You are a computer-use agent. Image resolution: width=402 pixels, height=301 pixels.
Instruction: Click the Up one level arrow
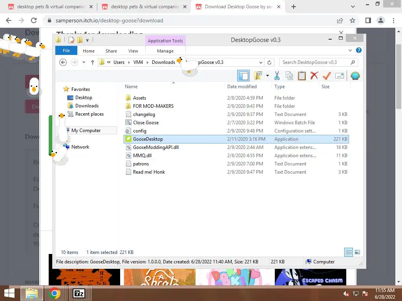(x=93, y=62)
